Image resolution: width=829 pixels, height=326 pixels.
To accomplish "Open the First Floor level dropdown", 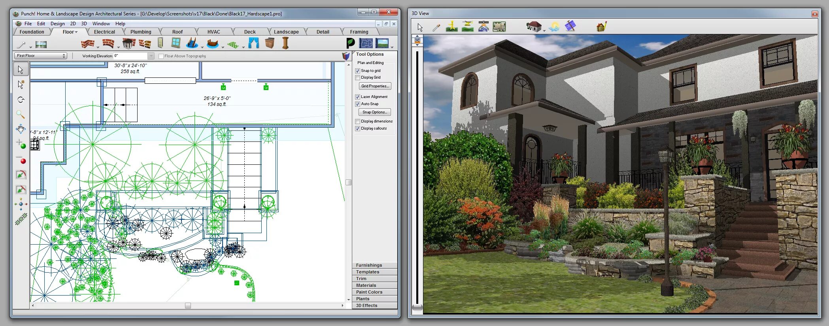I will [41, 56].
